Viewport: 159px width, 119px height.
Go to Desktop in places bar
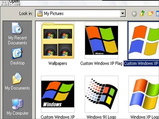click(x=18, y=57)
